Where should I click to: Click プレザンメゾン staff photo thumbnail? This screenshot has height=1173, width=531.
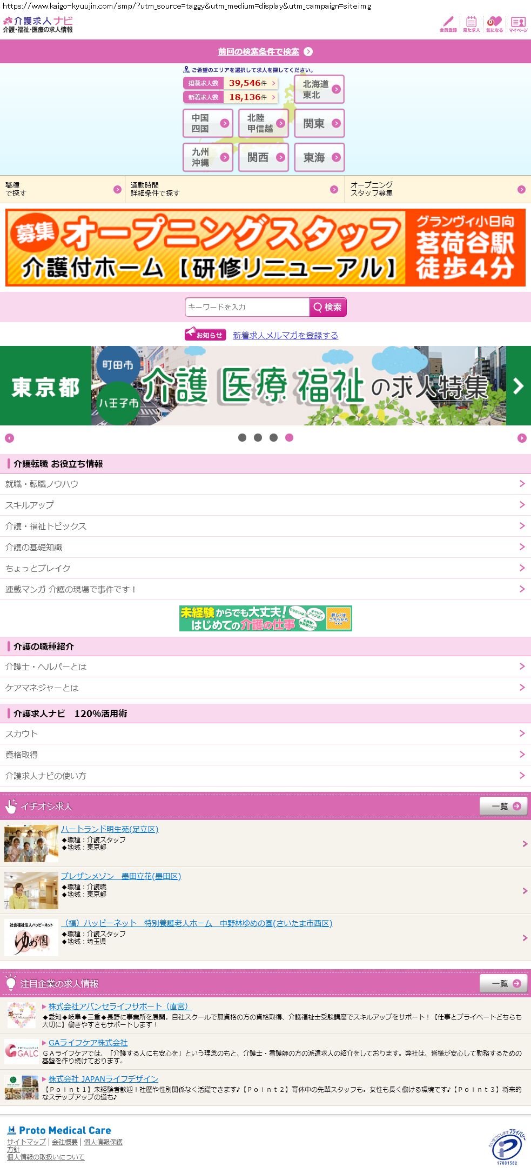(31, 890)
